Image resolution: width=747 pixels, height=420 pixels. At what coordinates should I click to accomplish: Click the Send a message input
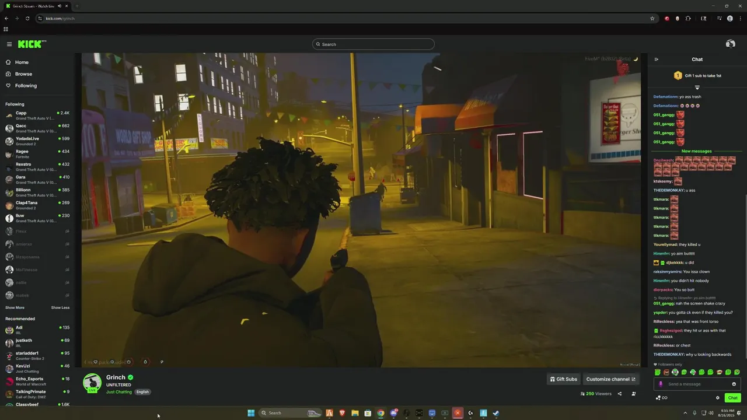pos(697,384)
